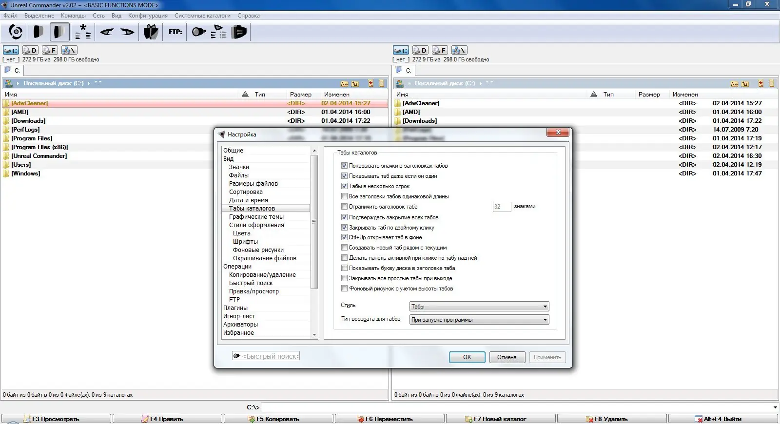Click the rightmost black toolbar icon
The height and width of the screenshot is (424, 780).
pyautogui.click(x=239, y=32)
